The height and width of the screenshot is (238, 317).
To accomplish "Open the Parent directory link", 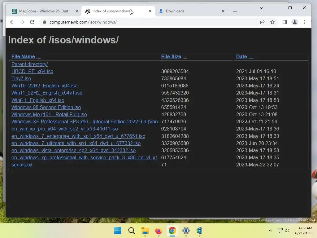I will click(x=29, y=64).
